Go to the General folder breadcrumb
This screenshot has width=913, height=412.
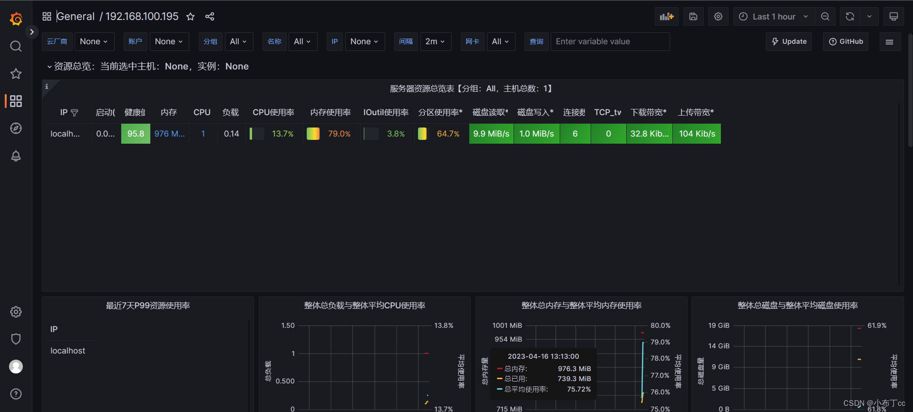[76, 17]
